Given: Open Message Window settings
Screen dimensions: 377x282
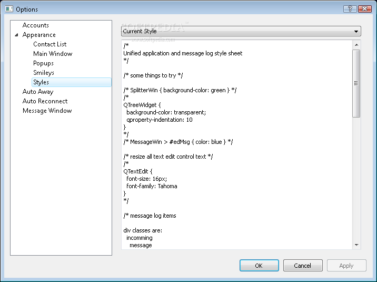Looking at the screenshot, I should pos(47,111).
